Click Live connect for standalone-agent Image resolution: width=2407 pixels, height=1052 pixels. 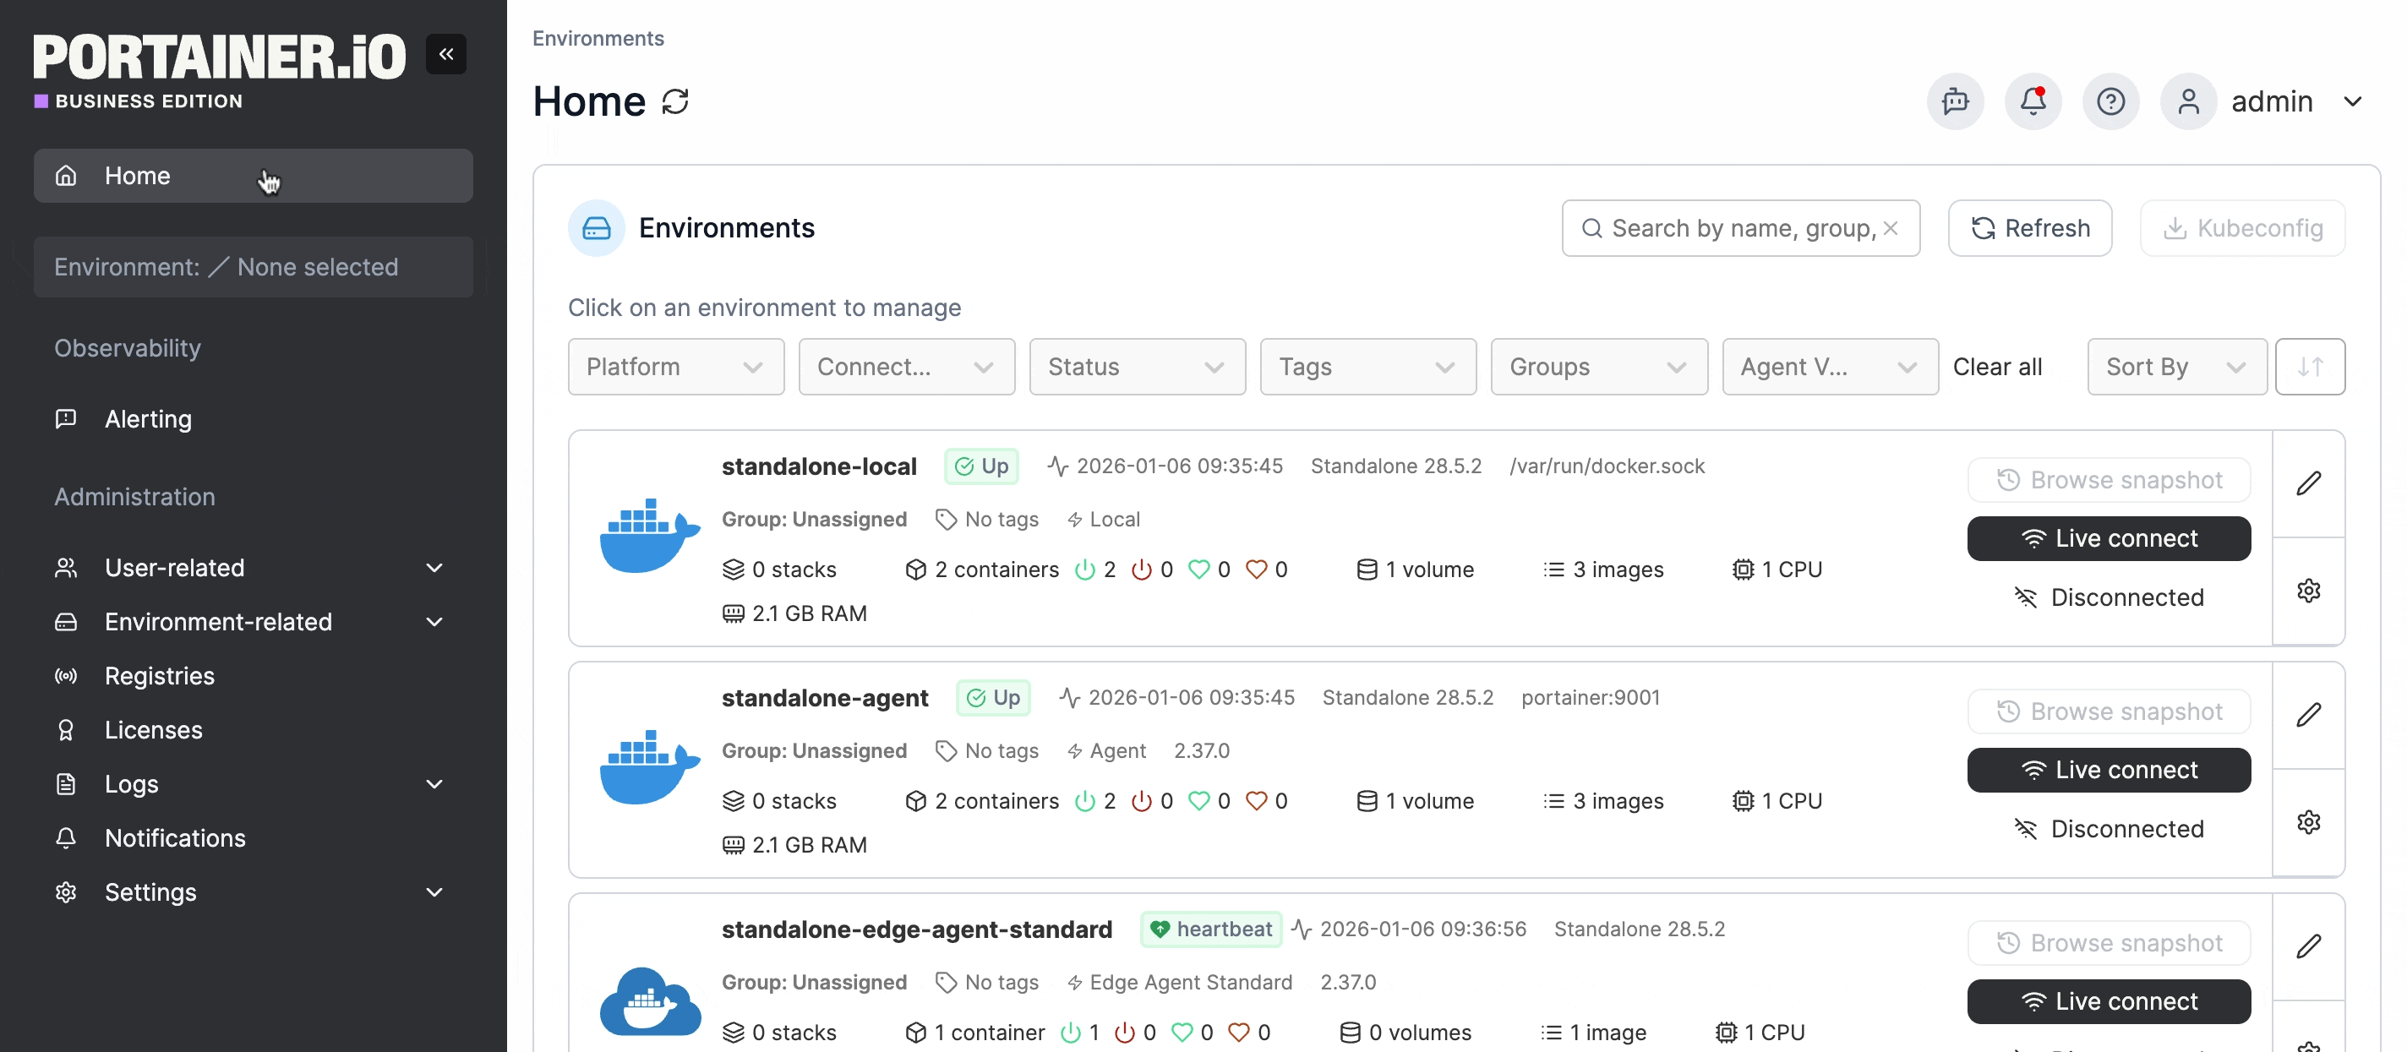(2108, 770)
